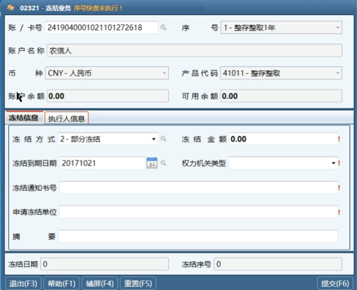Click into the 摘要 remarks field
This screenshot has width=357, height=290.
tap(198, 236)
